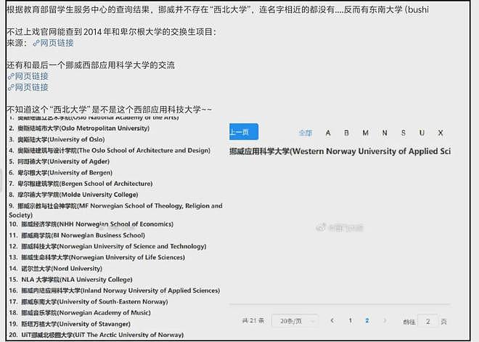Click the BI Norwegian Business School row
Image resolution: width=479 pixels, height=342 pixels.
click(77, 235)
